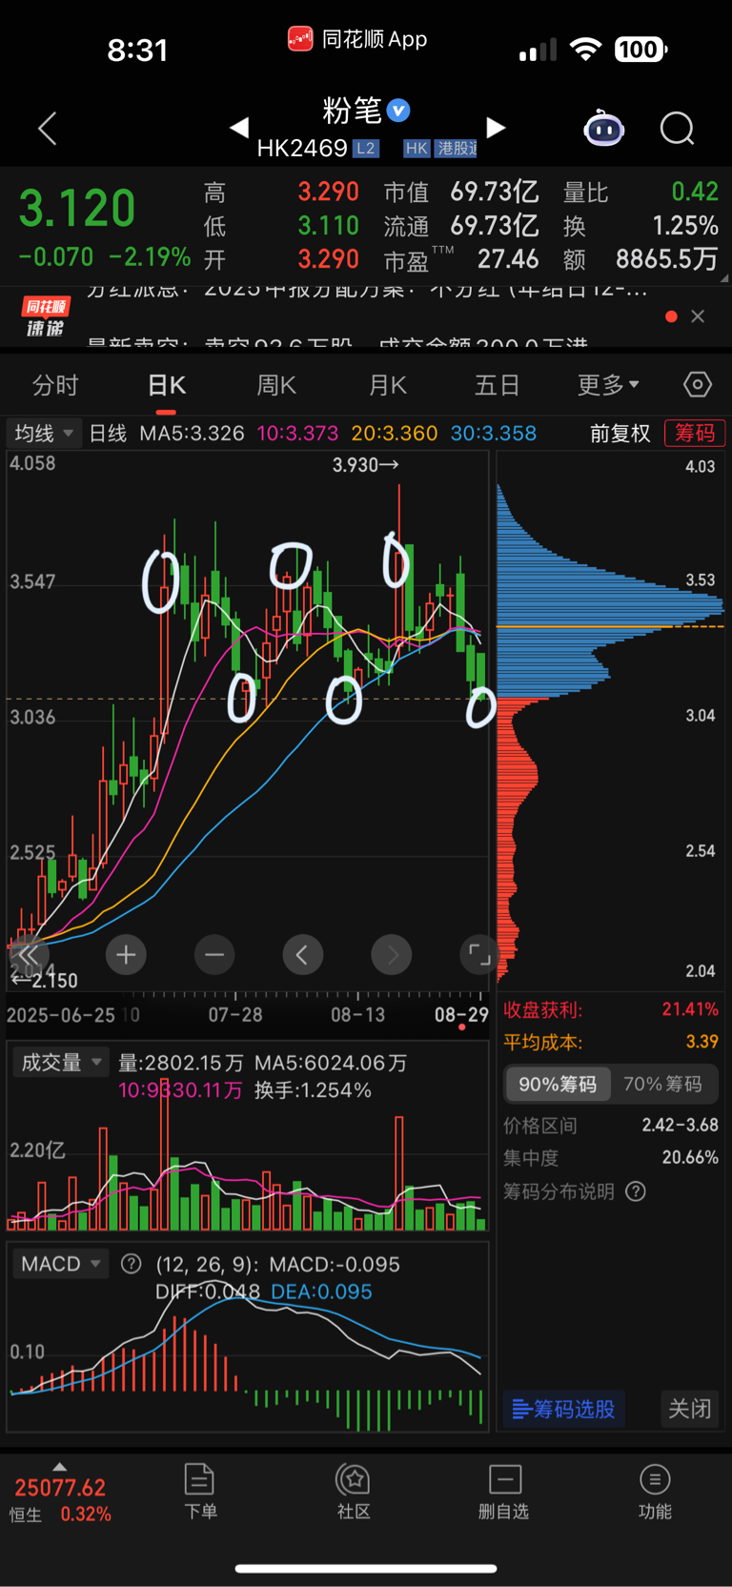Select the 五日 tab
The height and width of the screenshot is (1587, 732).
(x=498, y=385)
